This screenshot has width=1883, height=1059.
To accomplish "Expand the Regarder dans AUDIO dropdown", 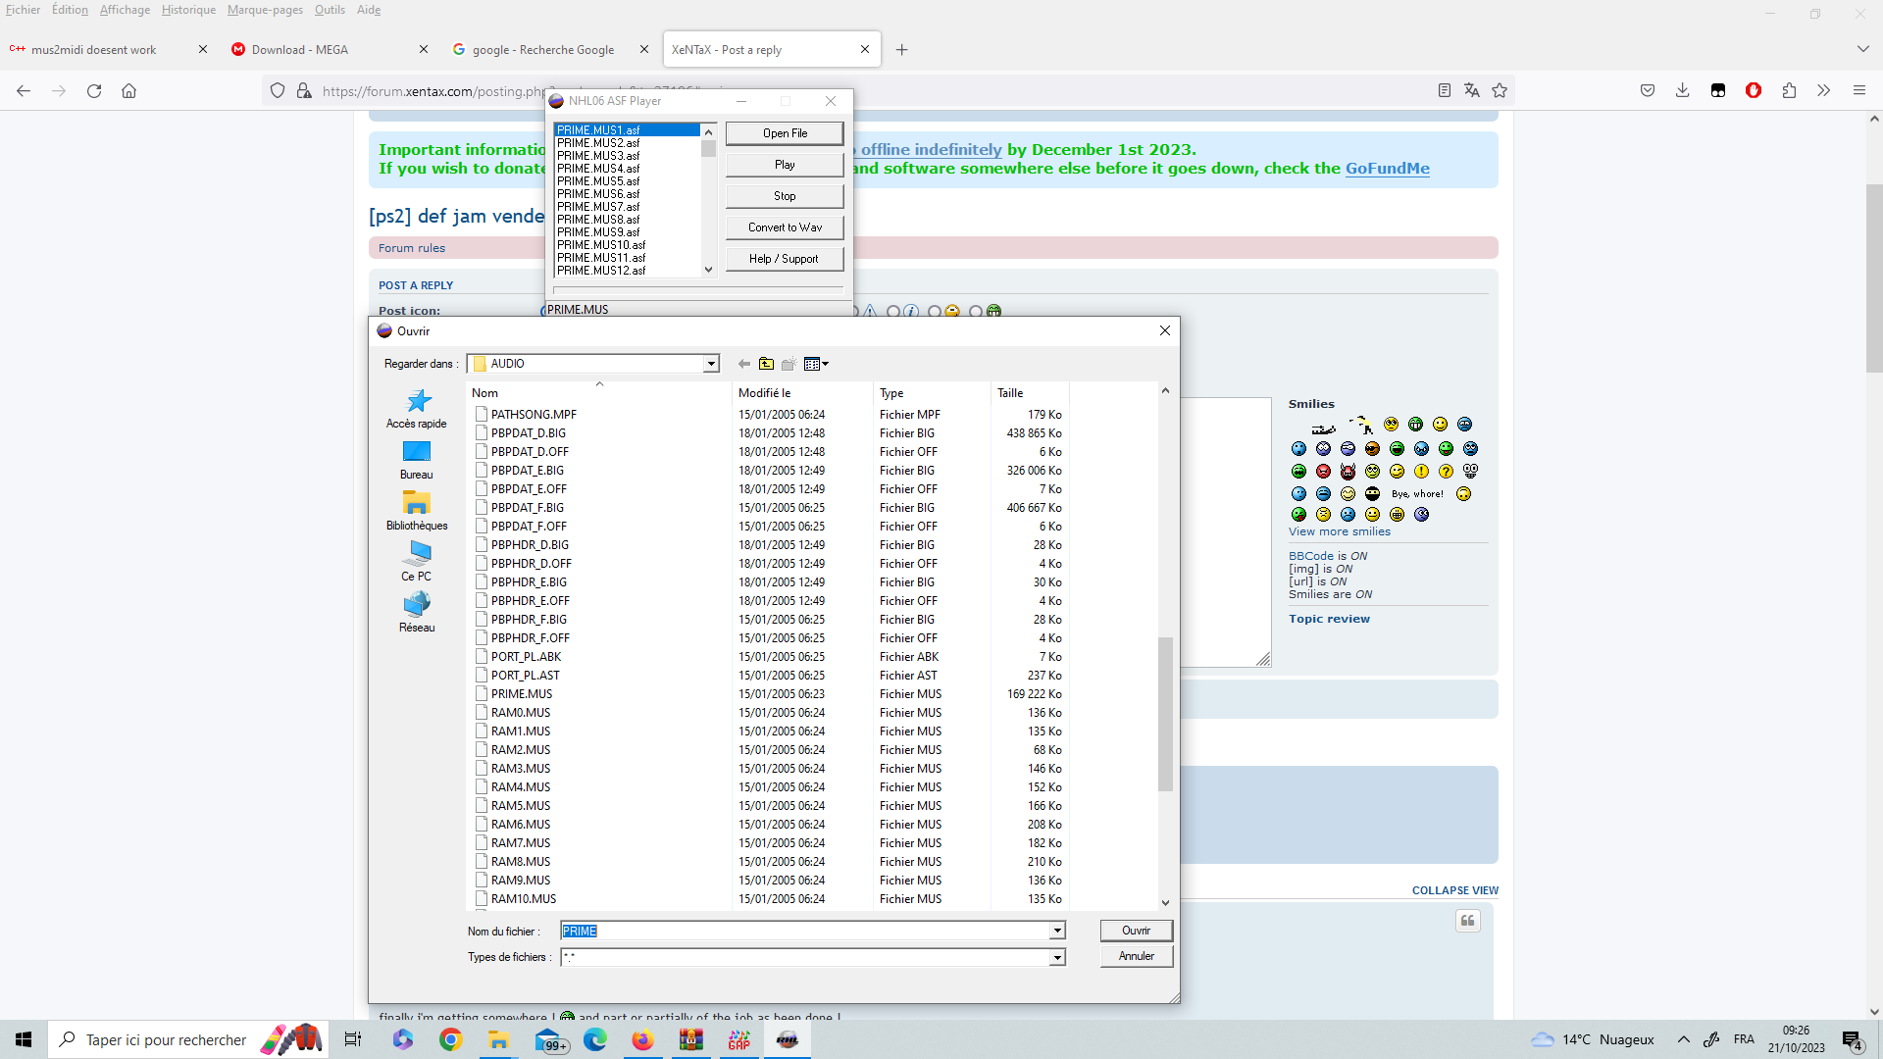I will point(711,364).
